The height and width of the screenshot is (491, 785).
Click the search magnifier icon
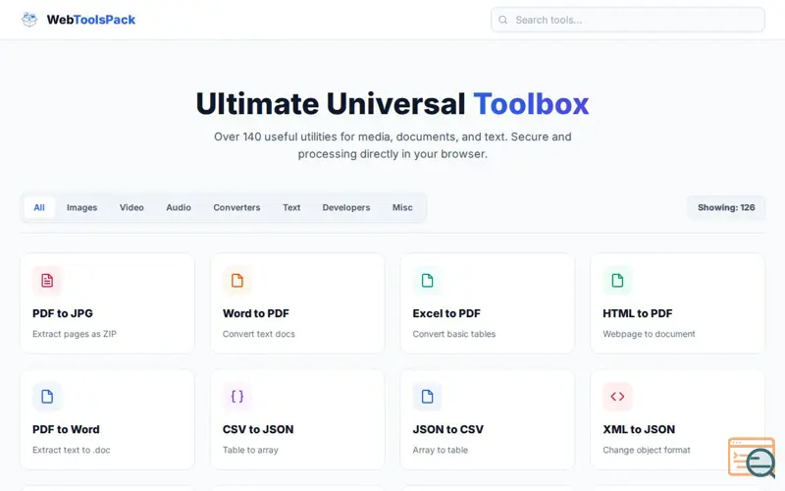503,20
